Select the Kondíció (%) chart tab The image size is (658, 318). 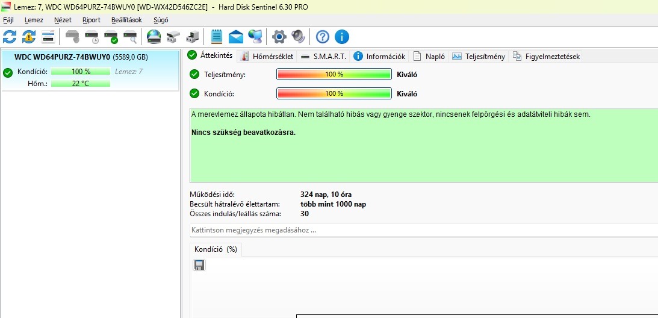coord(216,249)
